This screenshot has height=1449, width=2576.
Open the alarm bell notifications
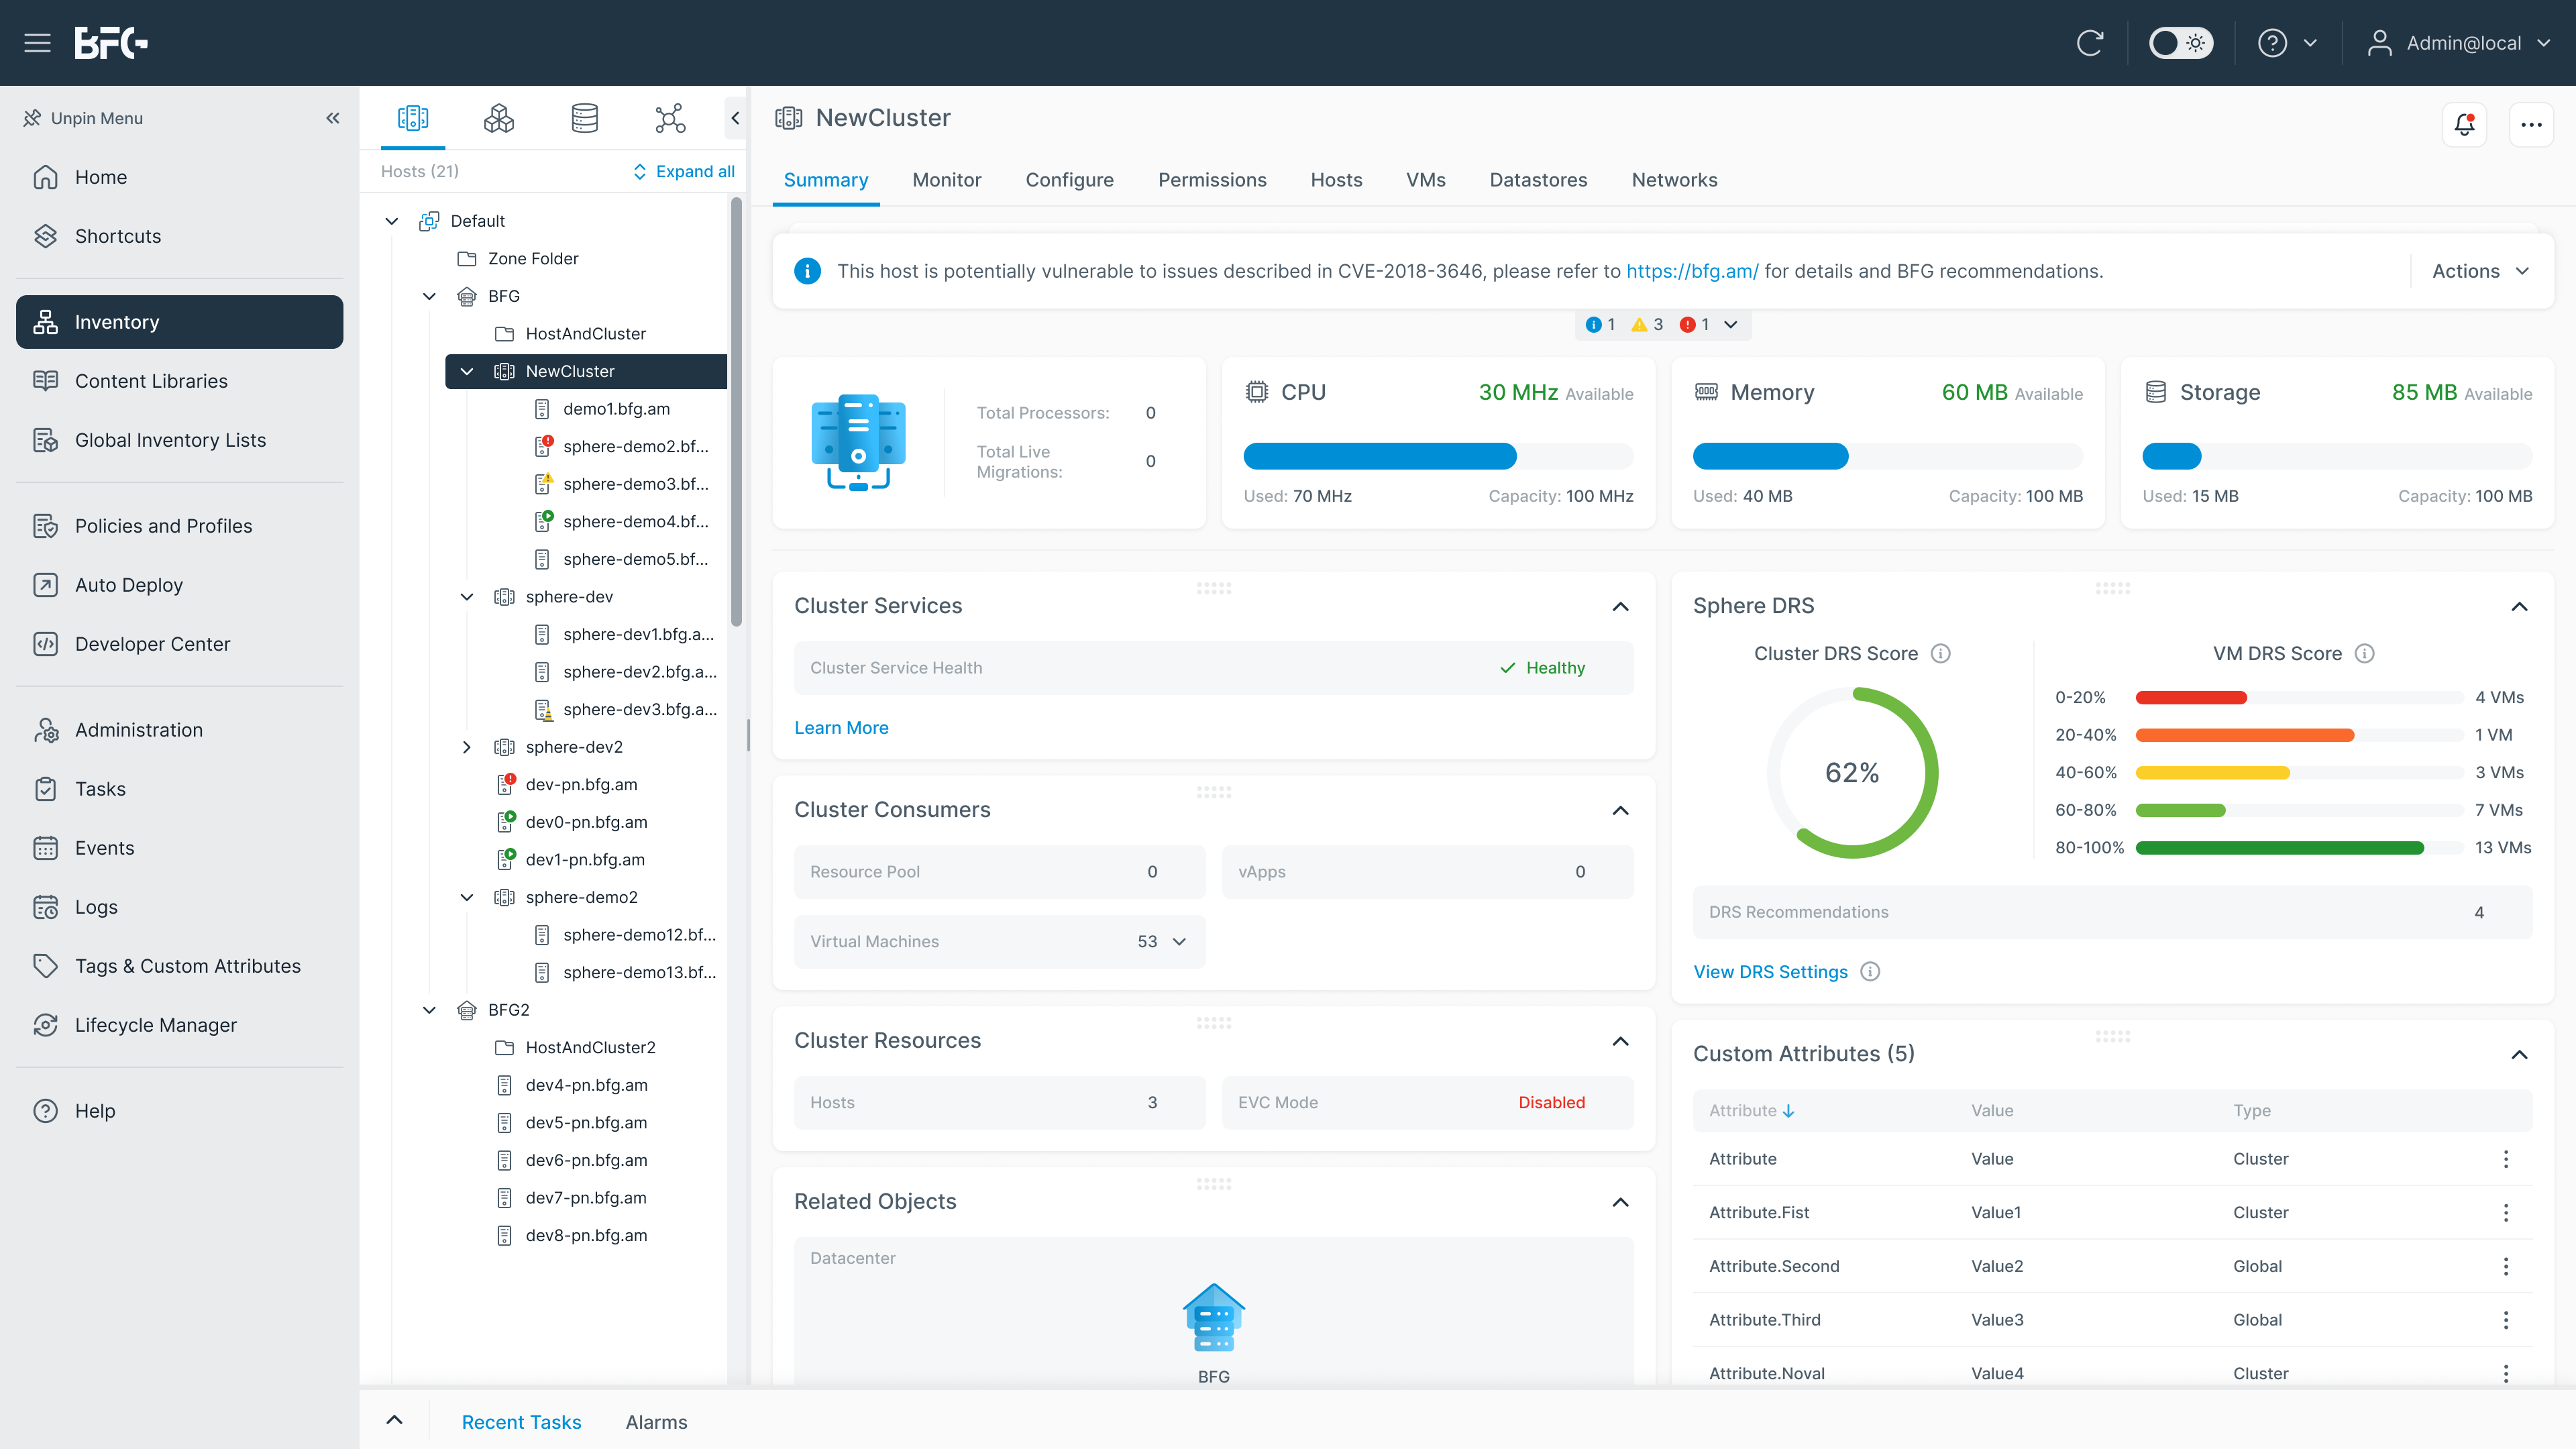tap(2464, 125)
